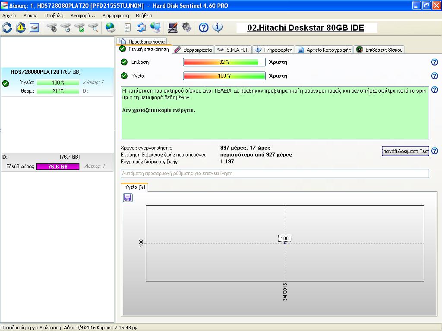442x331 pixels.
Task: Click the περισσότερο από 927 μέρες value
Action: [x=256, y=155]
